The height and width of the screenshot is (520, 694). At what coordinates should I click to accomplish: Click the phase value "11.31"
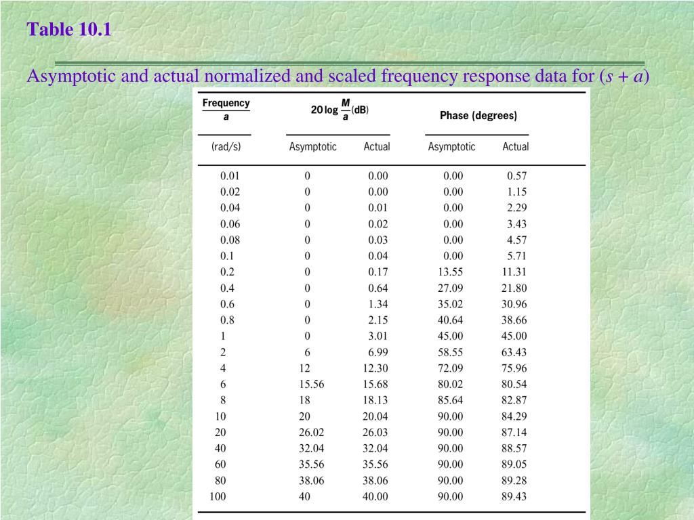(514, 272)
